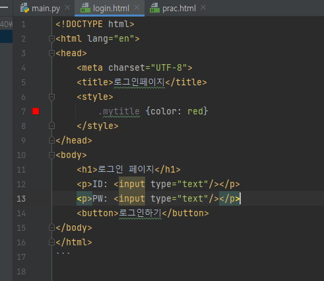
Task: Click the HTML file icon on login.html tab
Action: pos(85,8)
